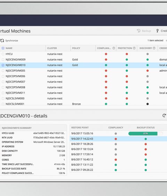Check the NJDCENGVM009 checkbox
Viewport: 167px width, 196px height.
tap(3, 60)
